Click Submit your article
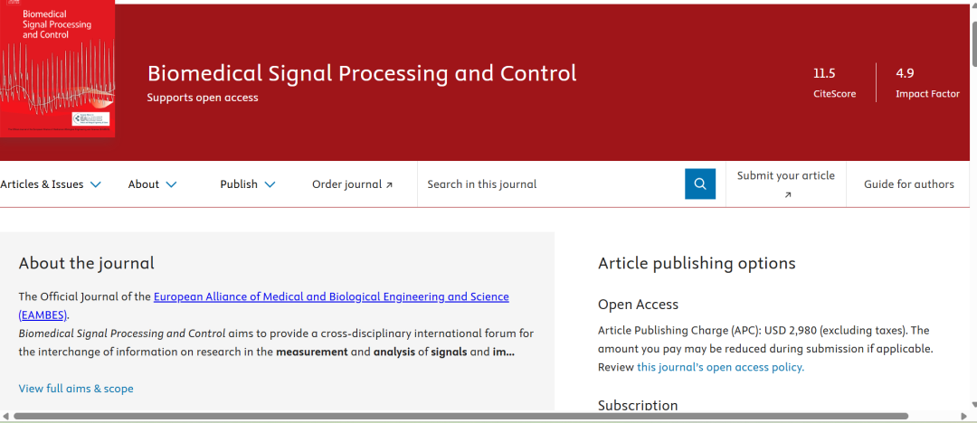This screenshot has height=423, width=977. [x=785, y=175]
